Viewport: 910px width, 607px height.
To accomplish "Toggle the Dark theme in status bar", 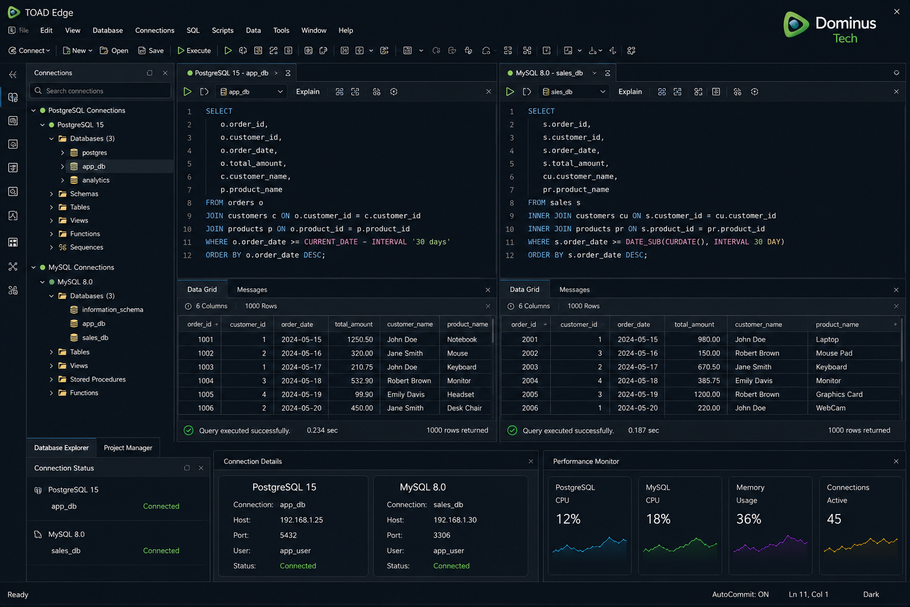I will pos(871,595).
